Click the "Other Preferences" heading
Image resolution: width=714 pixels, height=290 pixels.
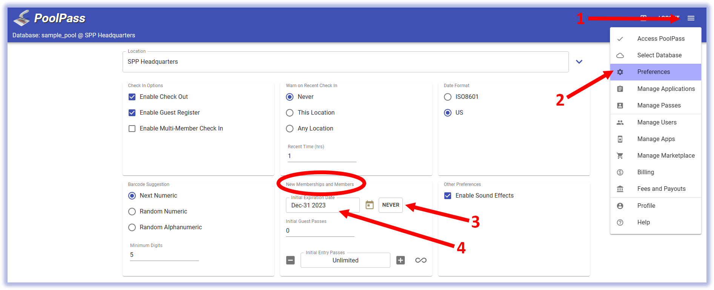tap(462, 184)
